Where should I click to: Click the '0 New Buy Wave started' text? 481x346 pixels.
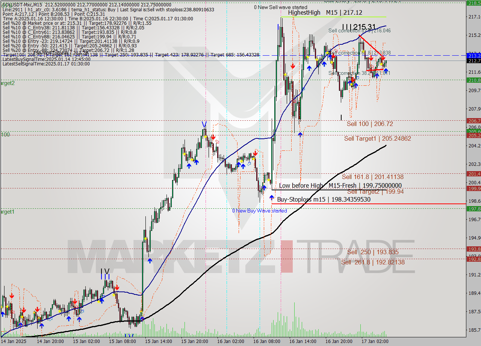259,211
